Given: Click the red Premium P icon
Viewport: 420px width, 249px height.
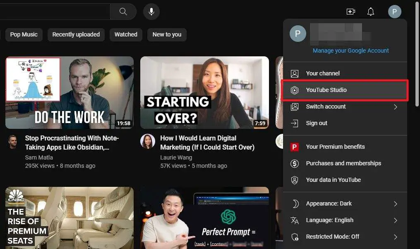Looking at the screenshot, I should pyautogui.click(x=295, y=147).
